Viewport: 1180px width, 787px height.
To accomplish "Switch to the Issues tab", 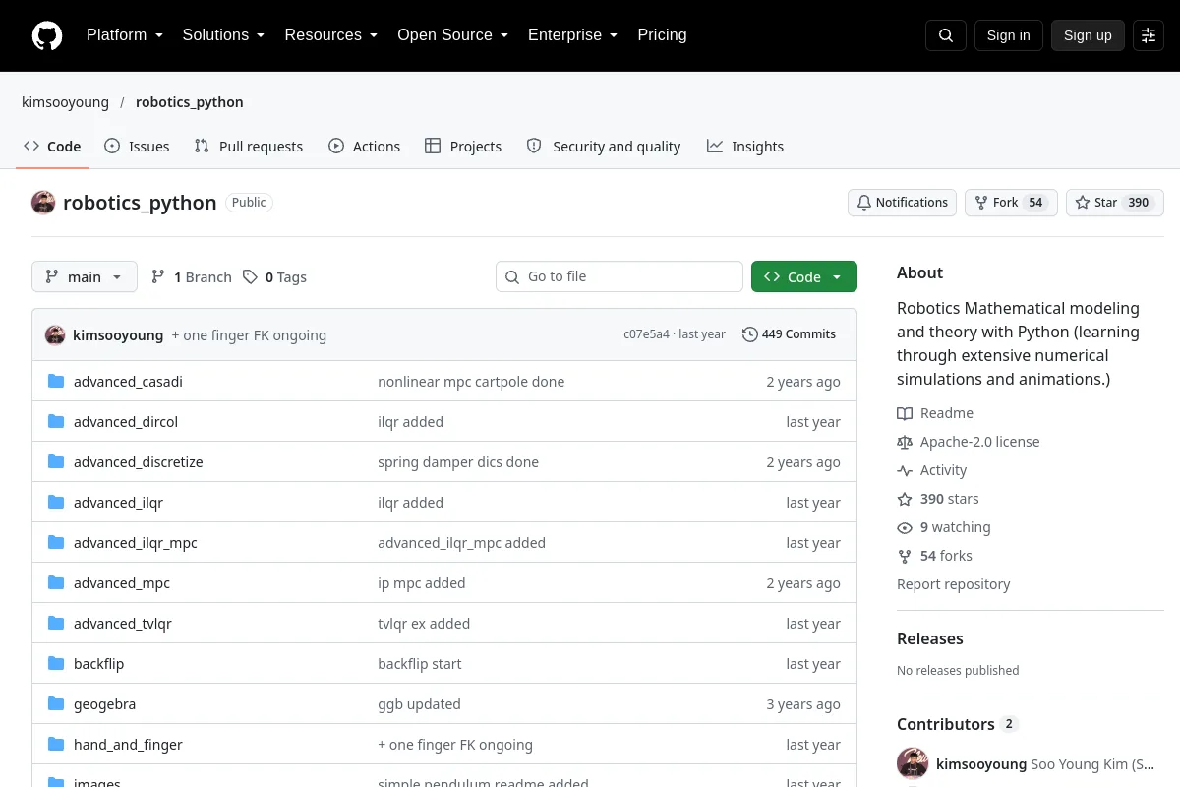I will coord(137,147).
